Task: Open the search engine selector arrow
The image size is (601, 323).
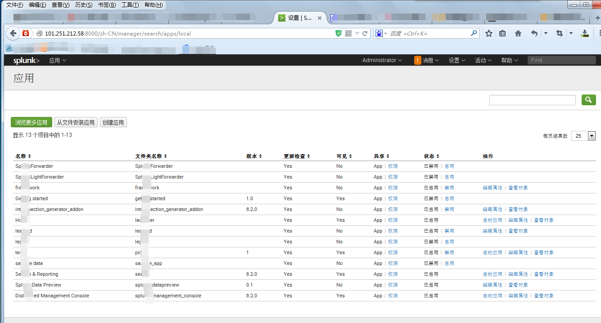Action: tap(385, 34)
